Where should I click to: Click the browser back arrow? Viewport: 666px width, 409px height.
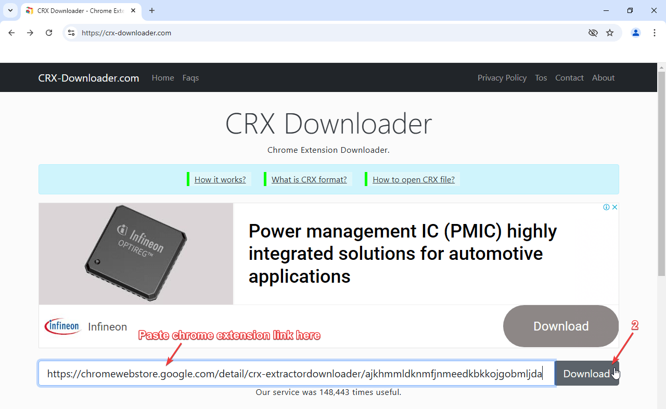[11, 33]
